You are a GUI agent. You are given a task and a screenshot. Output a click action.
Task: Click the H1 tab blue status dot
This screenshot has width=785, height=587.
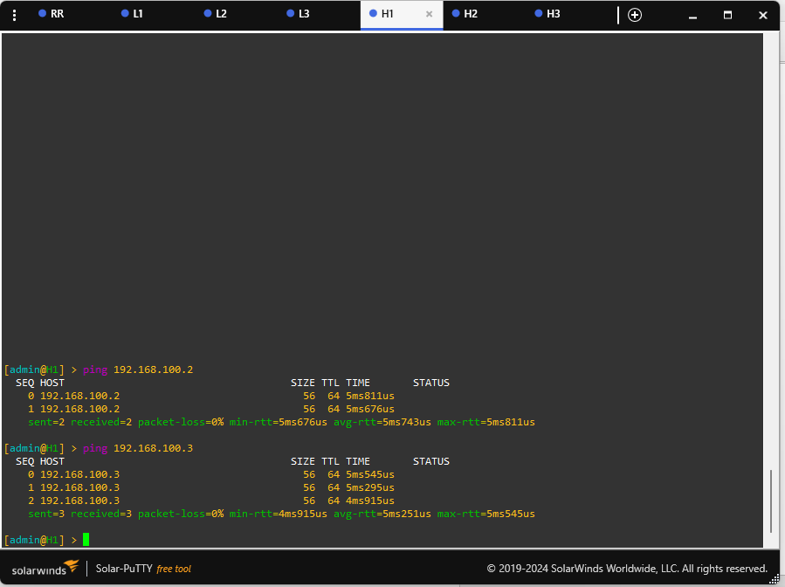pos(373,13)
